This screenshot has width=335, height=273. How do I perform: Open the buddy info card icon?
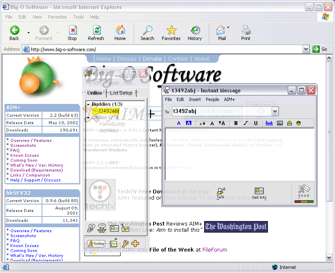pyautogui.click(x=114, y=228)
